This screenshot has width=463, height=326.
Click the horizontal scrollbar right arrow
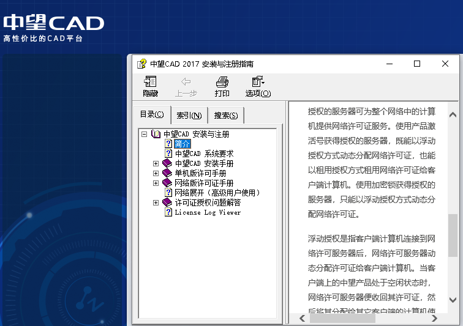click(434, 318)
